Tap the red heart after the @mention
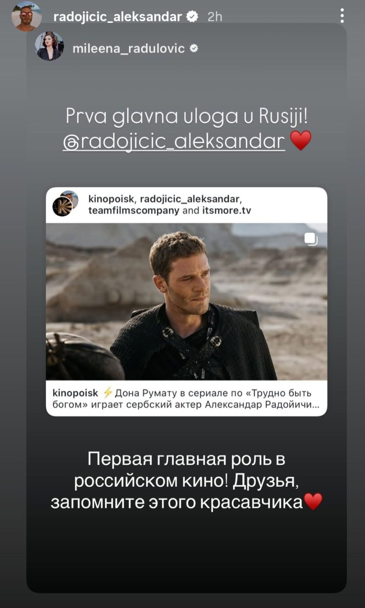365x608 pixels. click(300, 141)
